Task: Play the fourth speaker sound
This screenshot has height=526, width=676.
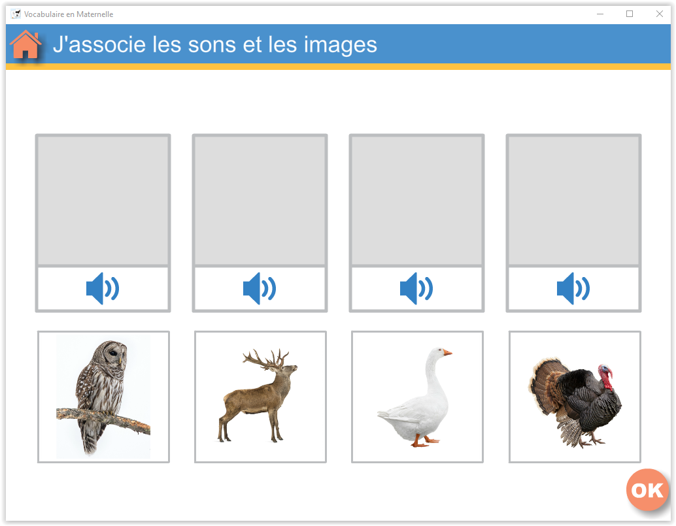Action: (x=573, y=288)
